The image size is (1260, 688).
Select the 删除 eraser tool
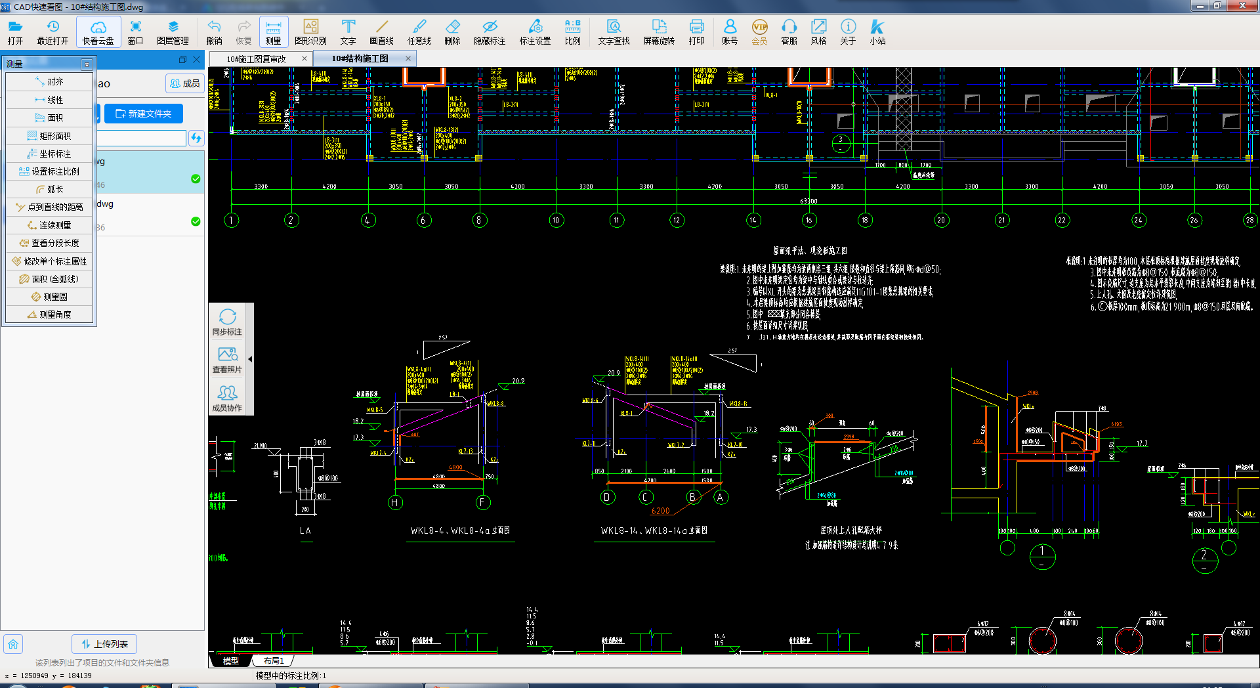452,32
